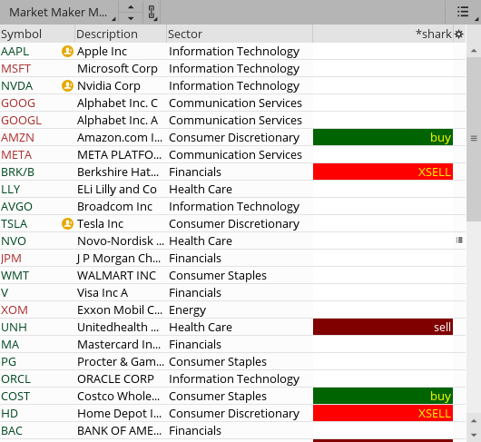The height and width of the screenshot is (442, 481).
Task: Click the scrollbar down arrow at bottom
Action: pos(474,435)
